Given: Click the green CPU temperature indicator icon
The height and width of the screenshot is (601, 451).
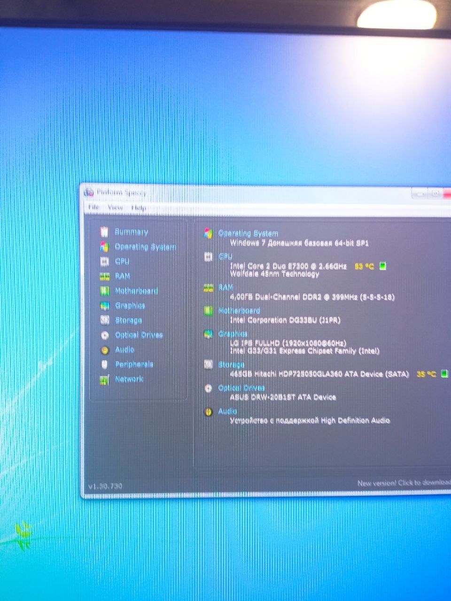Looking at the screenshot, I should [x=382, y=266].
